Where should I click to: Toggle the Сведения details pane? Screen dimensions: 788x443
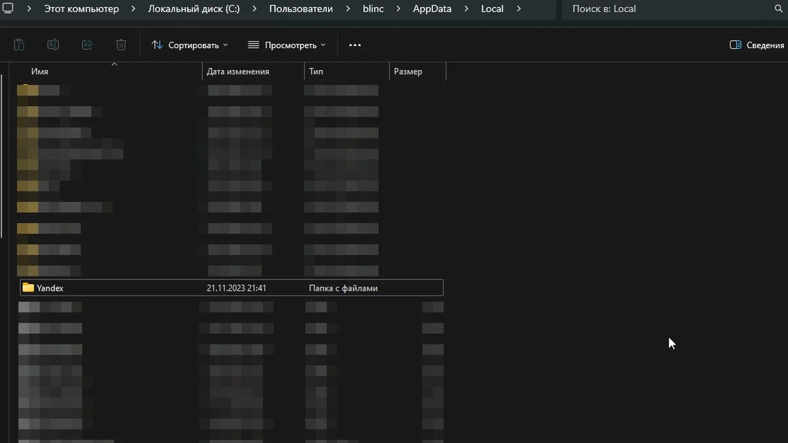[x=757, y=45]
